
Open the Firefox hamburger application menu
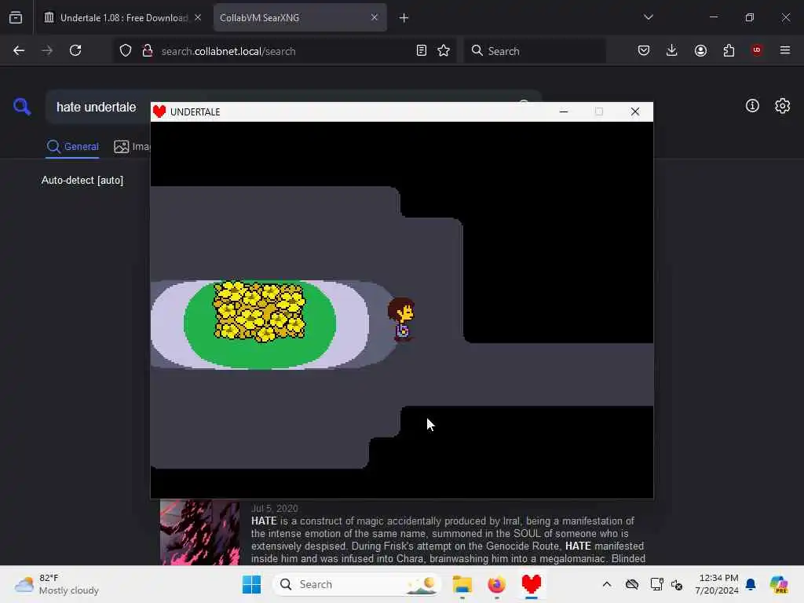coord(785,50)
